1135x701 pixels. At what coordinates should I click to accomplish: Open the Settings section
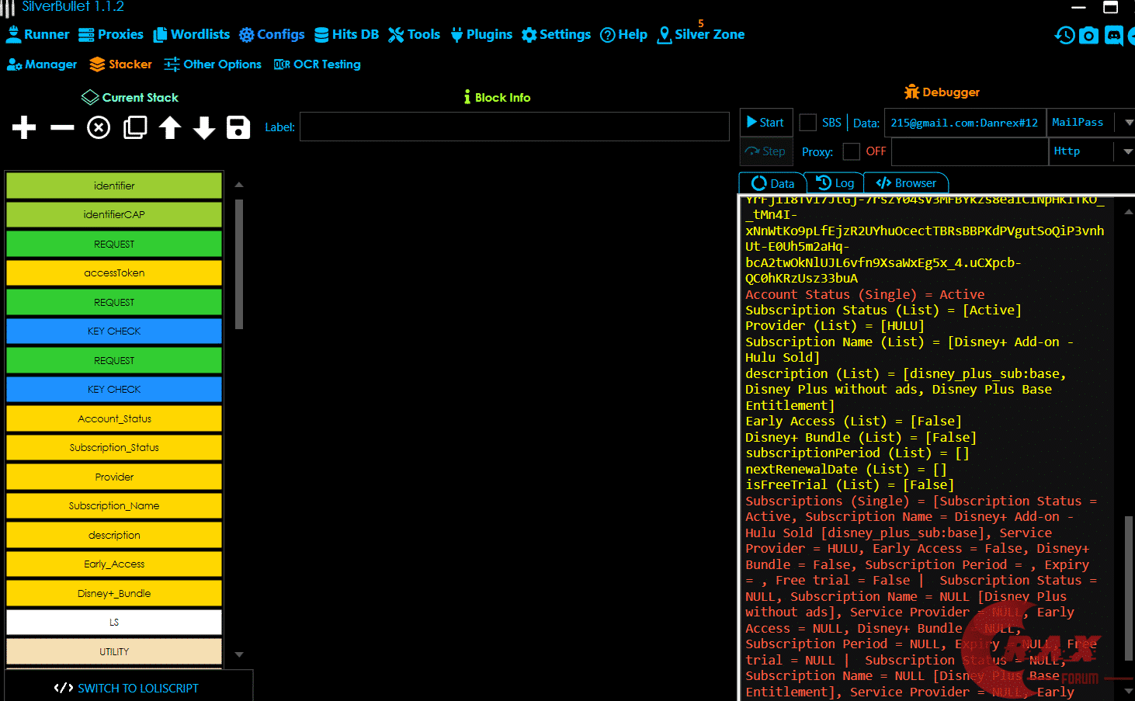tap(556, 34)
